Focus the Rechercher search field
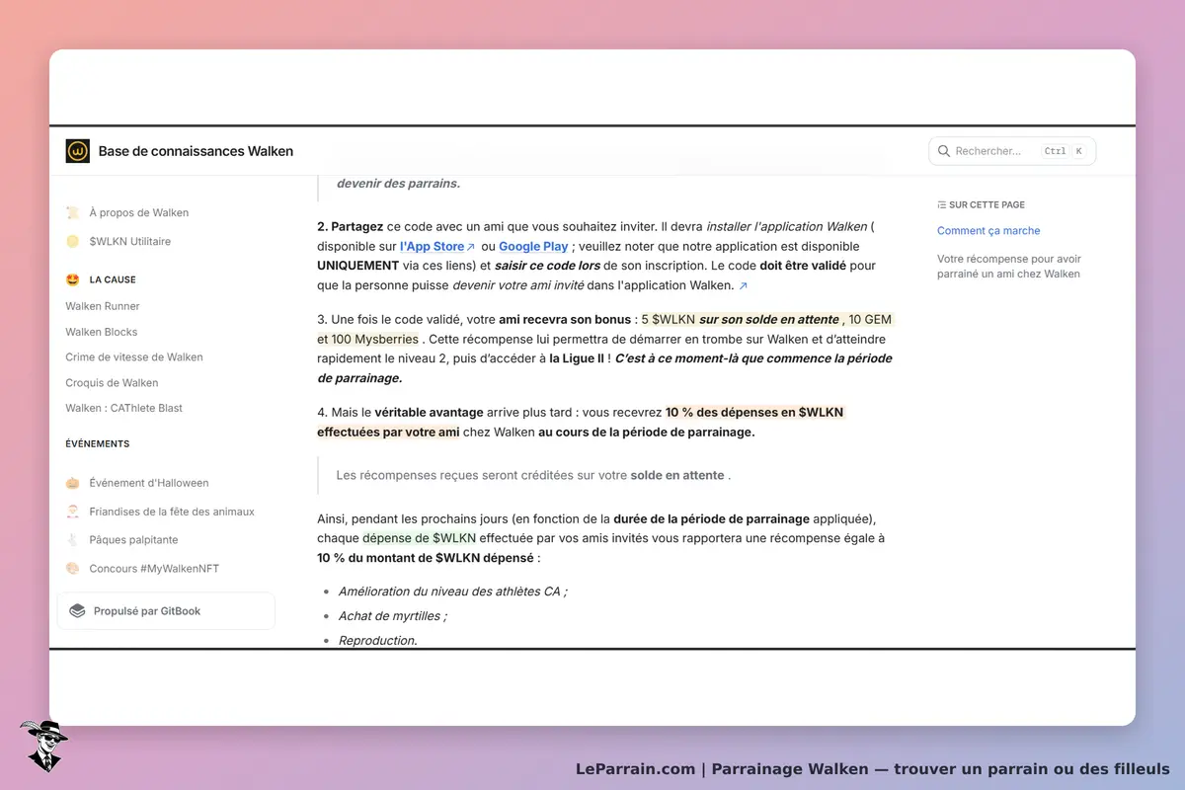Image resolution: width=1185 pixels, height=790 pixels. (x=1012, y=151)
